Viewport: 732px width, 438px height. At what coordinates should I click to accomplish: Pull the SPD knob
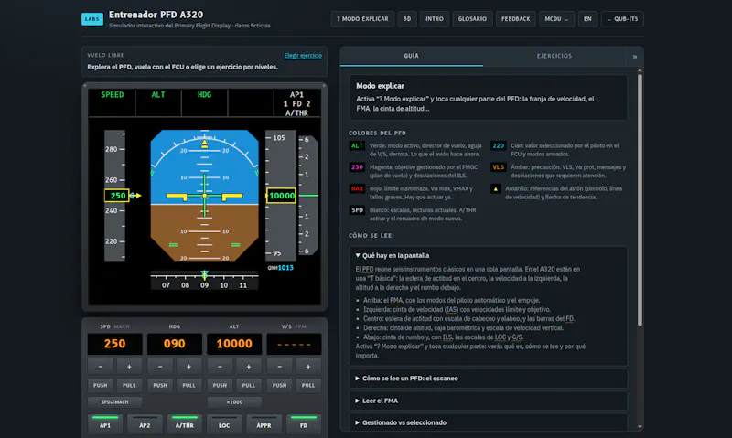(129, 385)
